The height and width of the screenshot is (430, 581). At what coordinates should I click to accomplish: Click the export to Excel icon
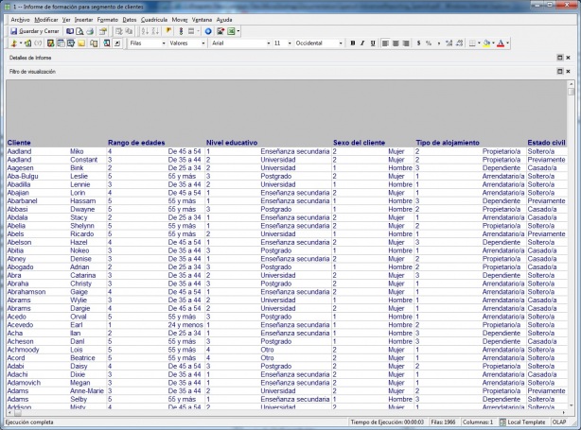click(233, 31)
